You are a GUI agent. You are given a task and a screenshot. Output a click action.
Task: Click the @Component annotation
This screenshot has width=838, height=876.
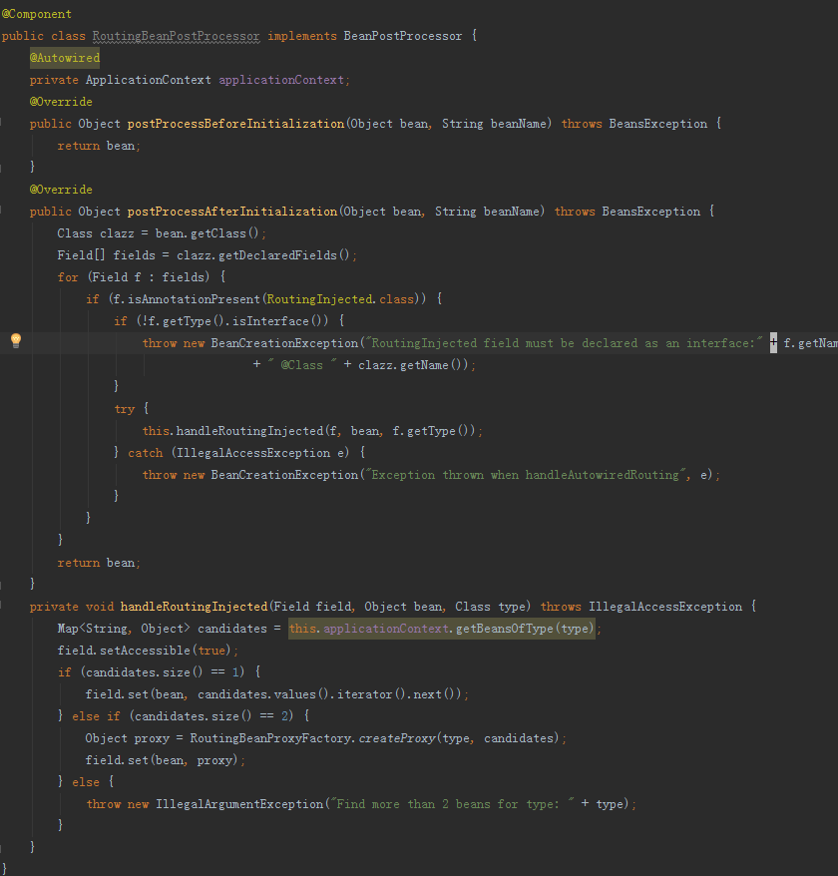pos(36,14)
